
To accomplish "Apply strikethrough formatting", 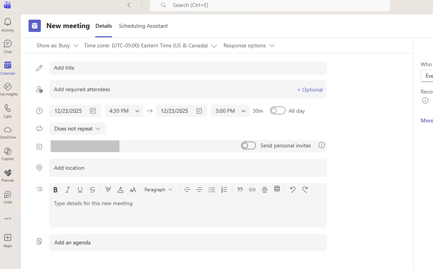I will coord(92,190).
